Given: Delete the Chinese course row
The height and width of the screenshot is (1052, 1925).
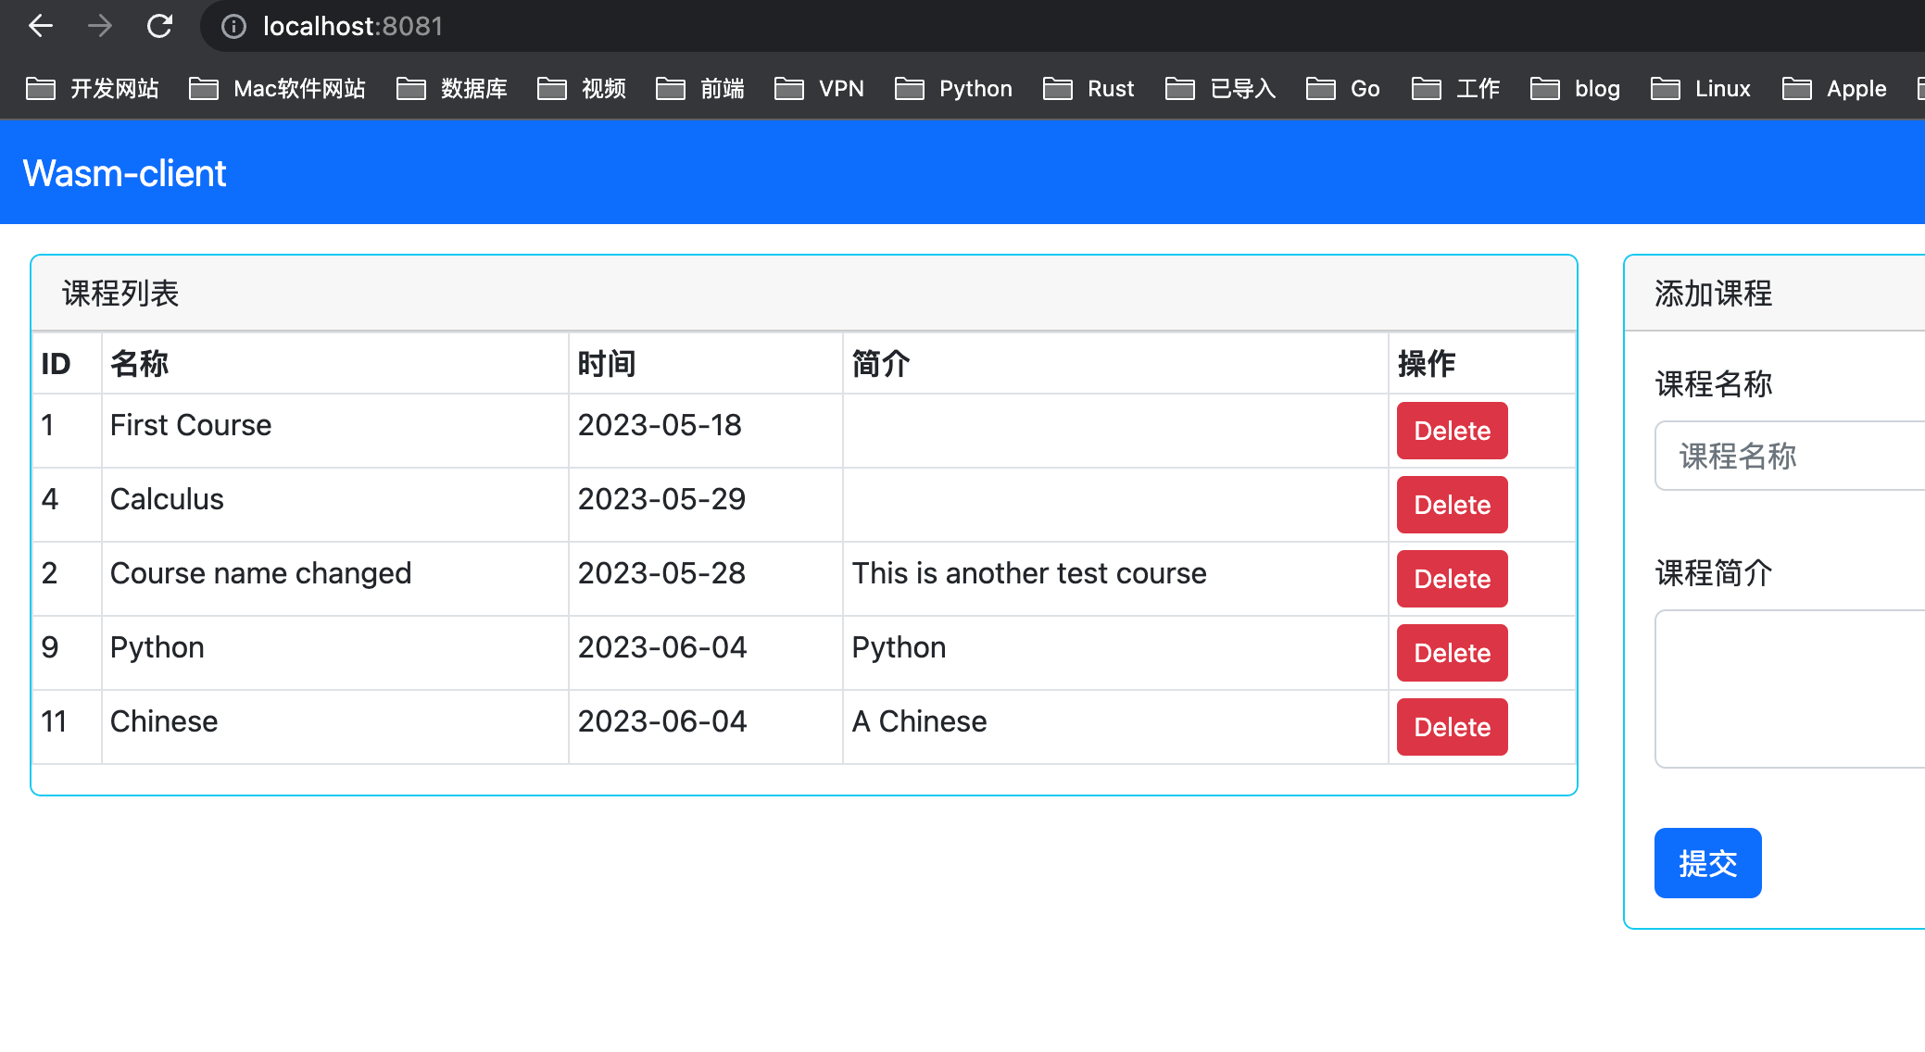Looking at the screenshot, I should coord(1452,727).
